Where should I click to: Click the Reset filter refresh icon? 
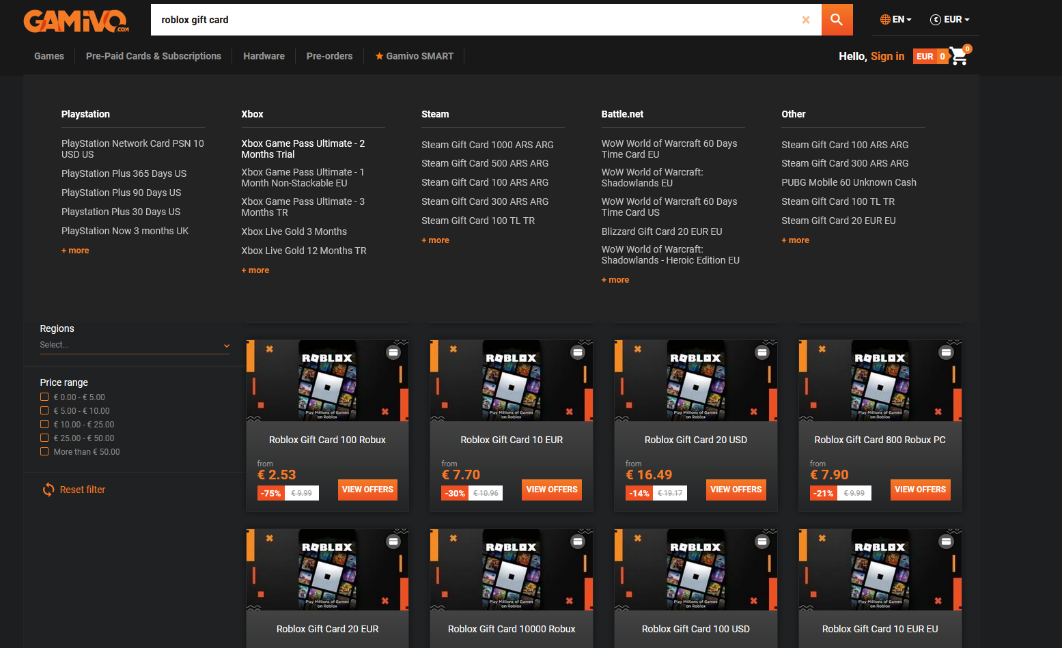[x=48, y=490]
